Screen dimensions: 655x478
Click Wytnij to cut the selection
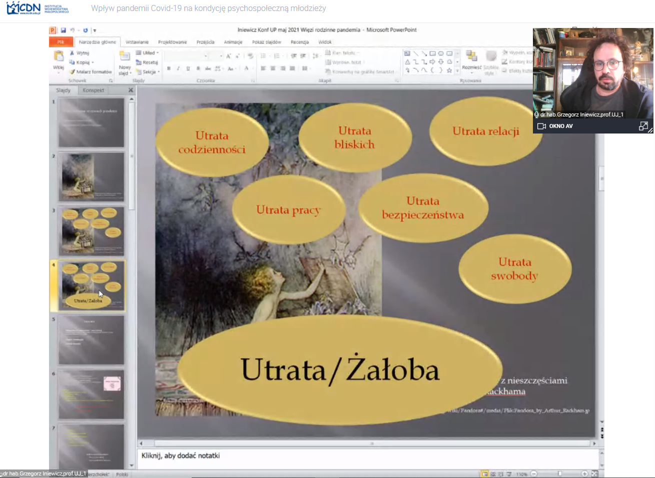[x=80, y=53]
